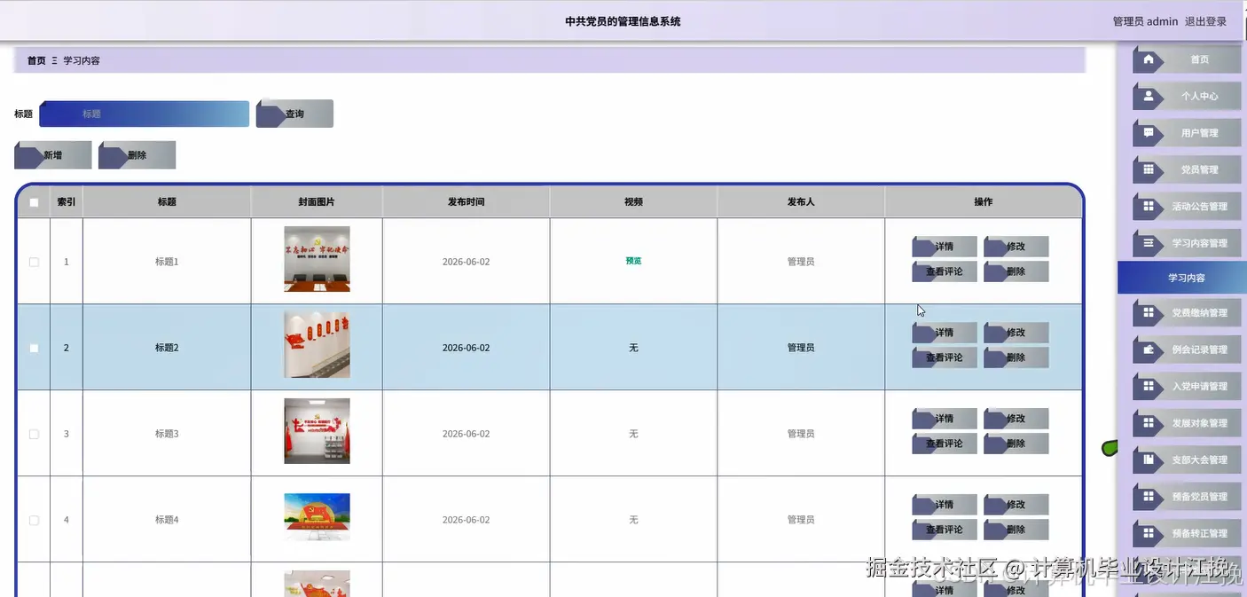Click the 发布人 column header
Screen dimensions: 1247x597
pyautogui.click(x=801, y=202)
